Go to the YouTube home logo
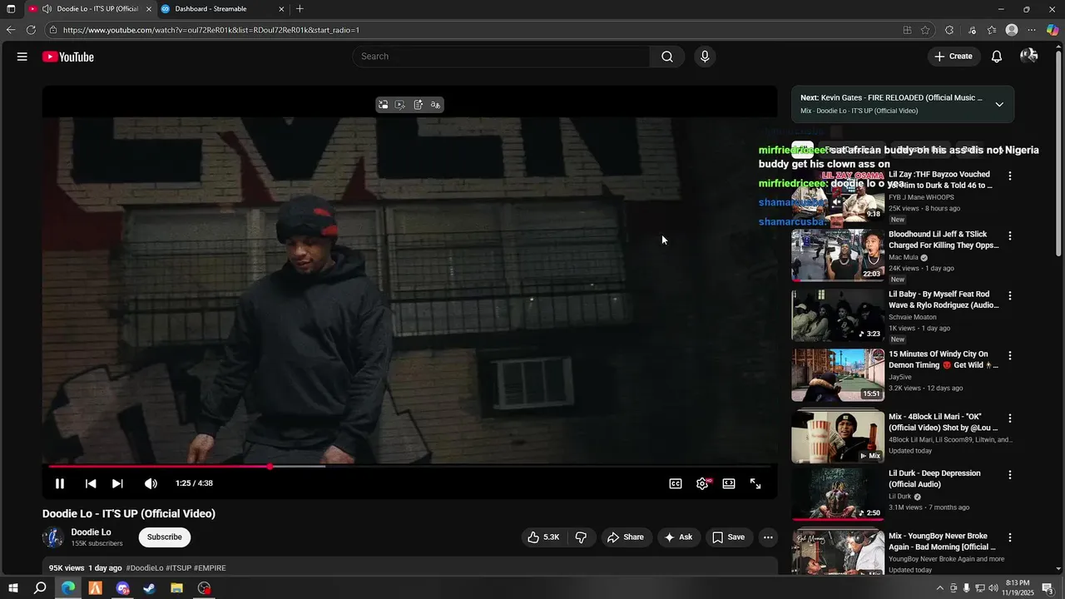The image size is (1065, 599). pyautogui.click(x=68, y=57)
